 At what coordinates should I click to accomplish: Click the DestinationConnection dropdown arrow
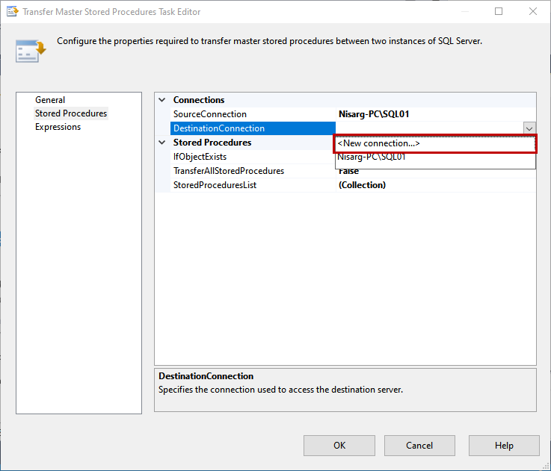tap(529, 128)
